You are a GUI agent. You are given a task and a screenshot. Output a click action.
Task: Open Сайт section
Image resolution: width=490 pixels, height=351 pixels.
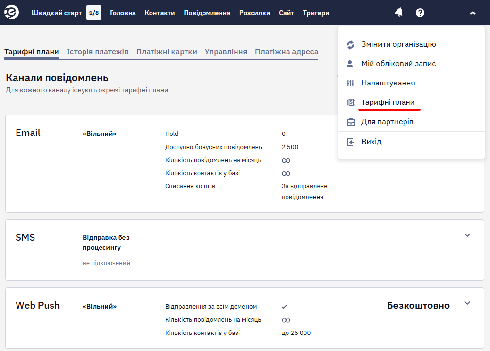[287, 13]
